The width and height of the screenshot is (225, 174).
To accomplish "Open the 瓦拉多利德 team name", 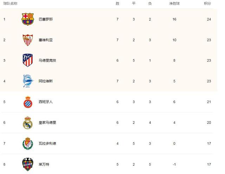I will coord(47,143).
